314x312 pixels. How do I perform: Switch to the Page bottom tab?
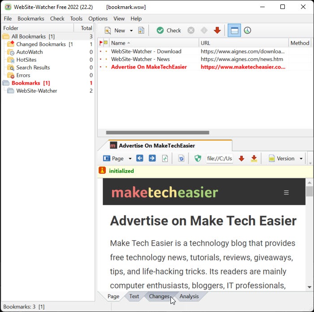113,296
